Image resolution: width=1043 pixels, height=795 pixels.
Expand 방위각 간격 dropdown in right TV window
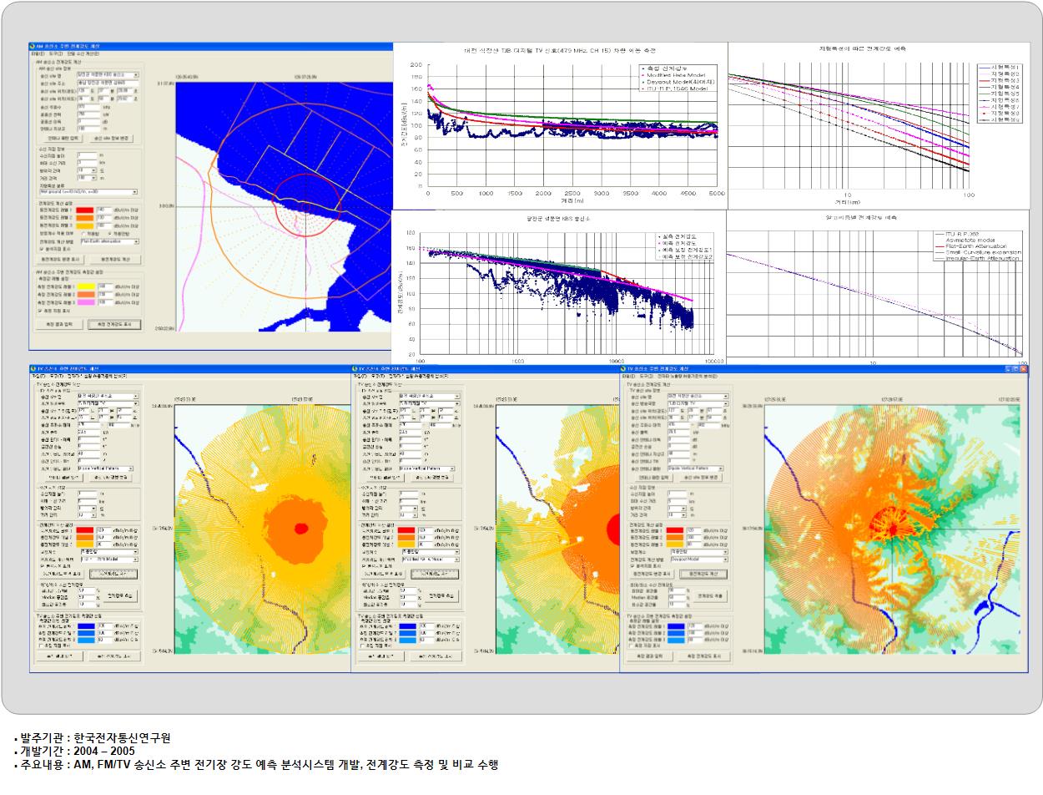[677, 508]
